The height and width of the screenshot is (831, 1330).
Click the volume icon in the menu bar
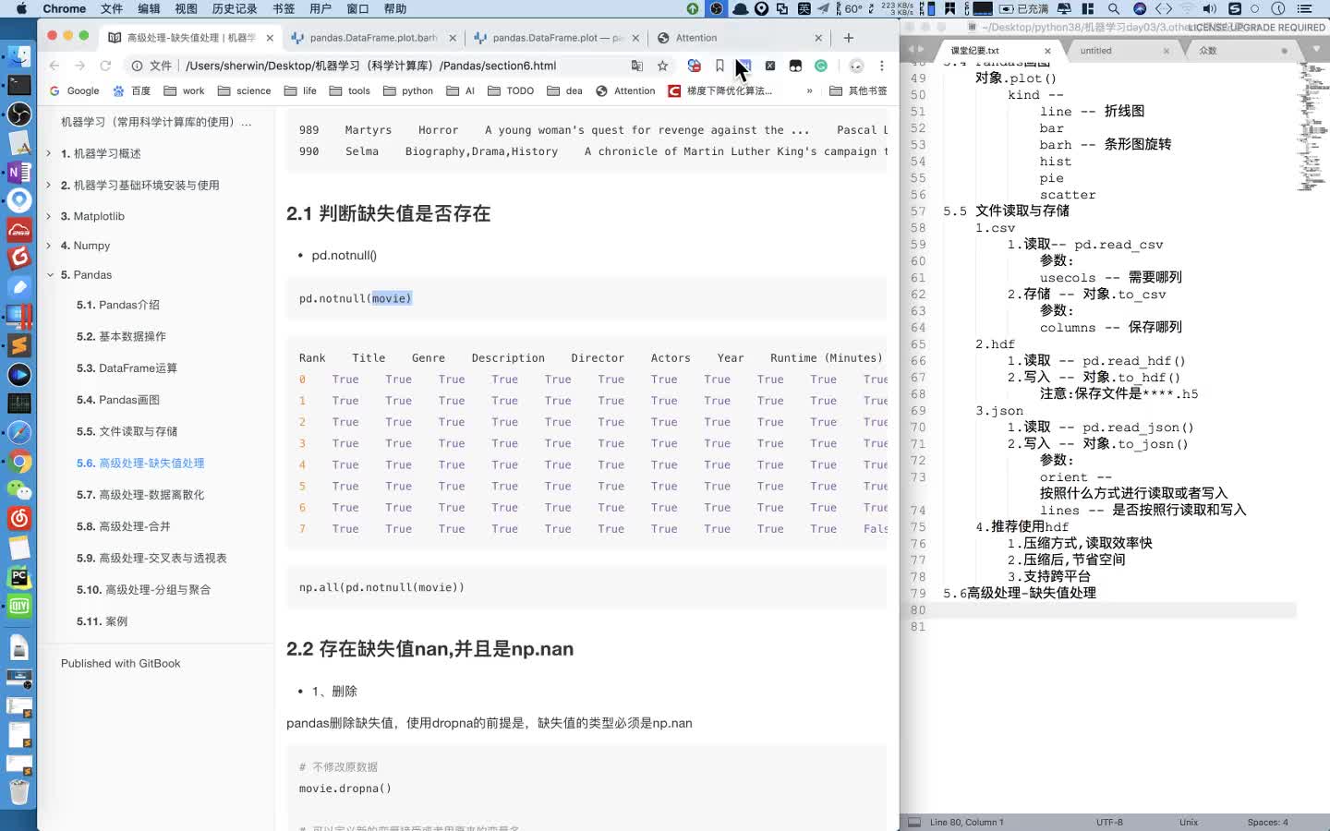point(1210,8)
